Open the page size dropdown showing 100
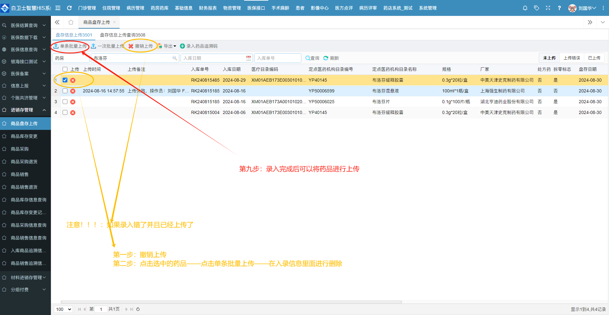 [x=63, y=309]
